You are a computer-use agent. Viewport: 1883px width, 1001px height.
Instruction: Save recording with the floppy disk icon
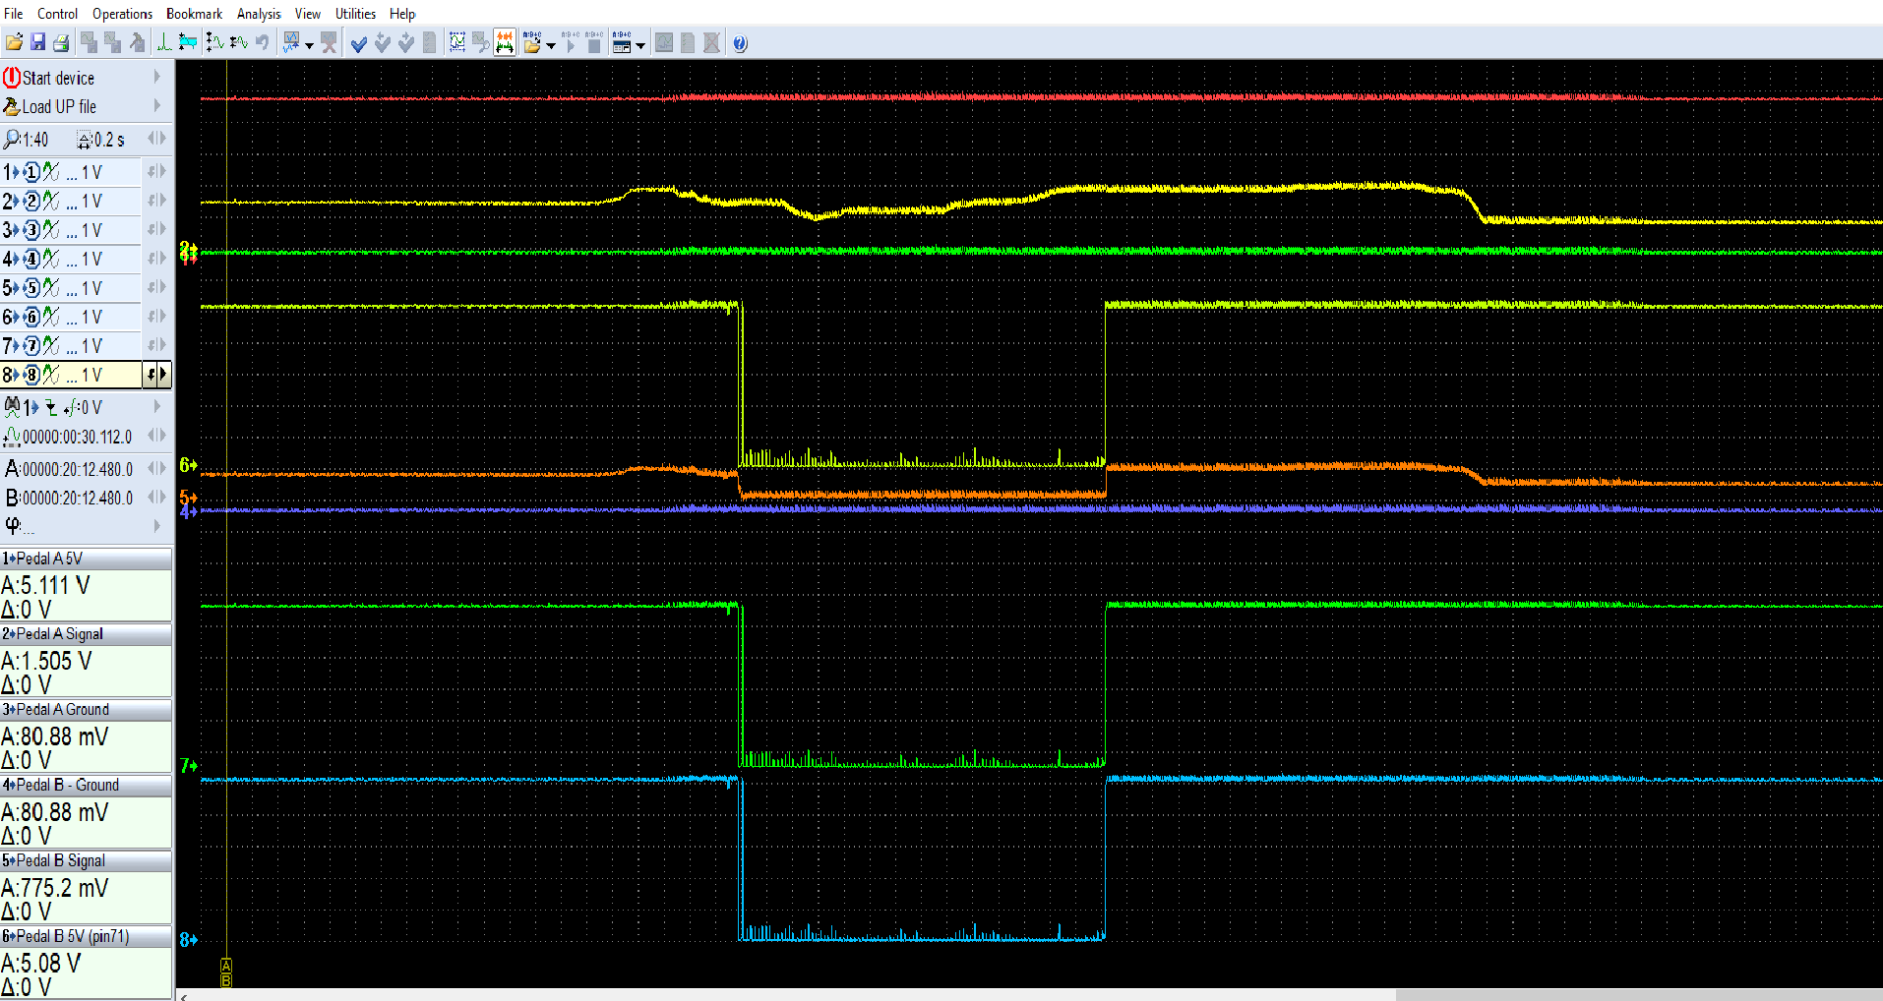tap(37, 42)
